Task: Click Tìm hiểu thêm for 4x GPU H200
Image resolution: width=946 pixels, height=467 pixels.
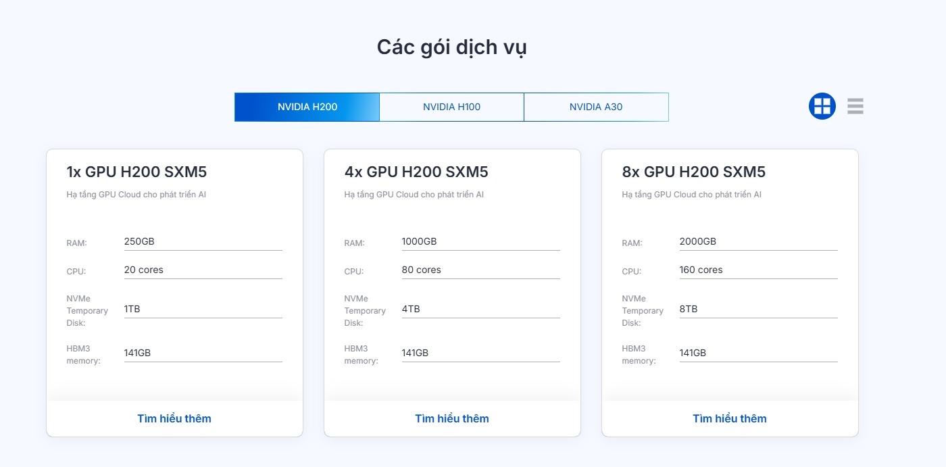Action: [452, 418]
